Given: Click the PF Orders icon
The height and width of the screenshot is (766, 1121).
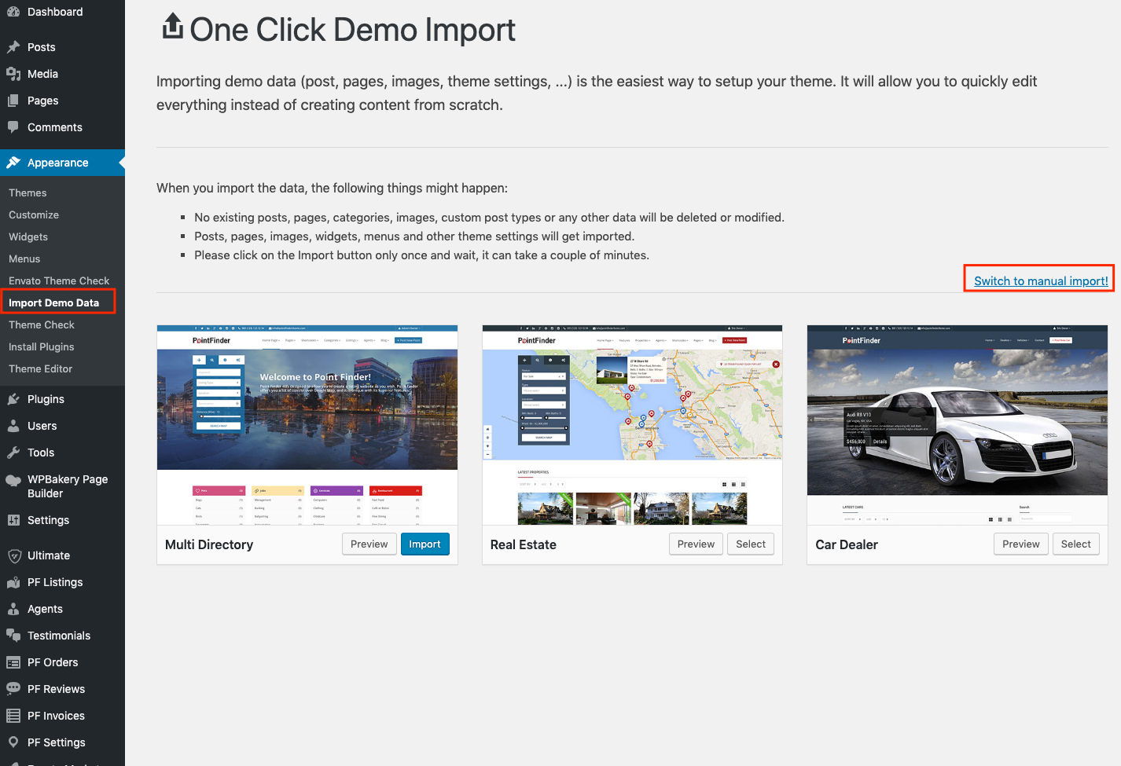Looking at the screenshot, I should point(13,662).
